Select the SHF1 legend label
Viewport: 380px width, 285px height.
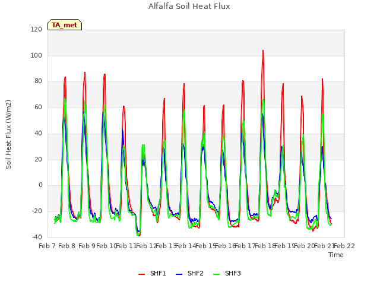[x=158, y=273]
